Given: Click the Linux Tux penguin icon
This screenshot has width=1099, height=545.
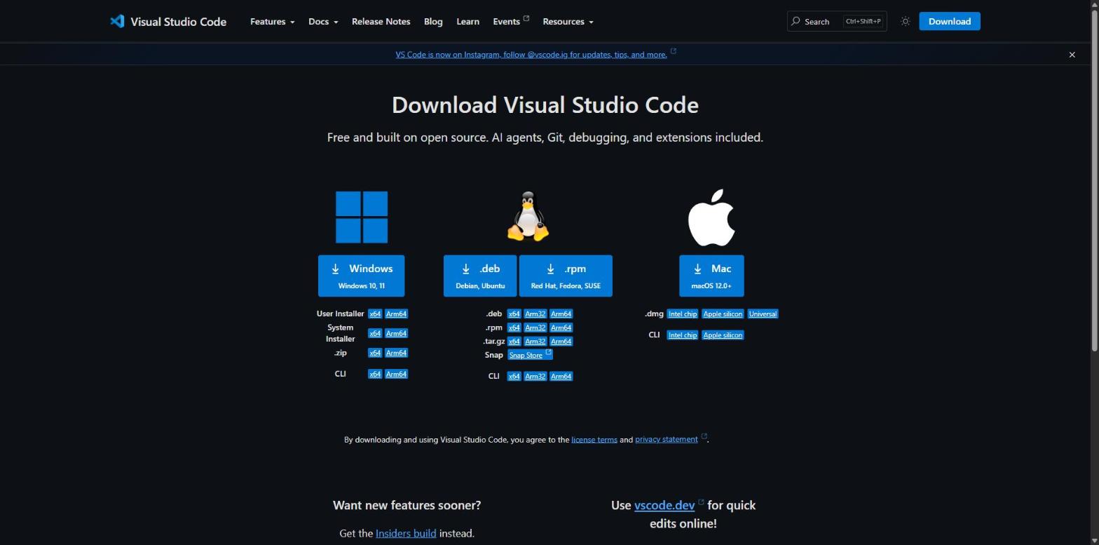Looking at the screenshot, I should coord(528,217).
